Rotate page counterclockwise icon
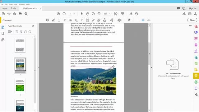 [x=25, y=32]
